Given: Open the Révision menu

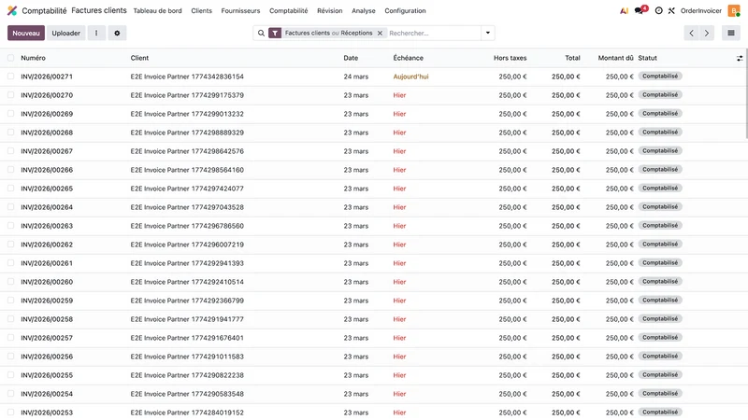Looking at the screenshot, I should pos(330,10).
